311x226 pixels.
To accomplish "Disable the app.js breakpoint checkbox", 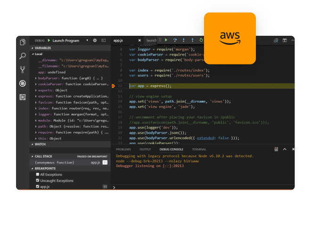I will coord(38,186).
